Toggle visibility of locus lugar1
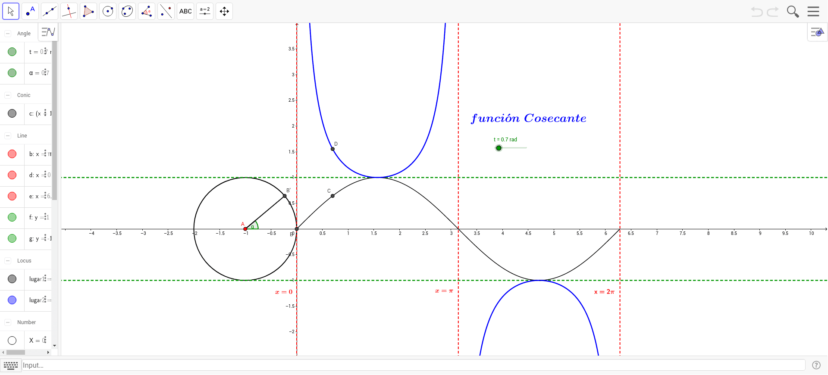Image resolution: width=828 pixels, height=375 pixels. coord(12,279)
